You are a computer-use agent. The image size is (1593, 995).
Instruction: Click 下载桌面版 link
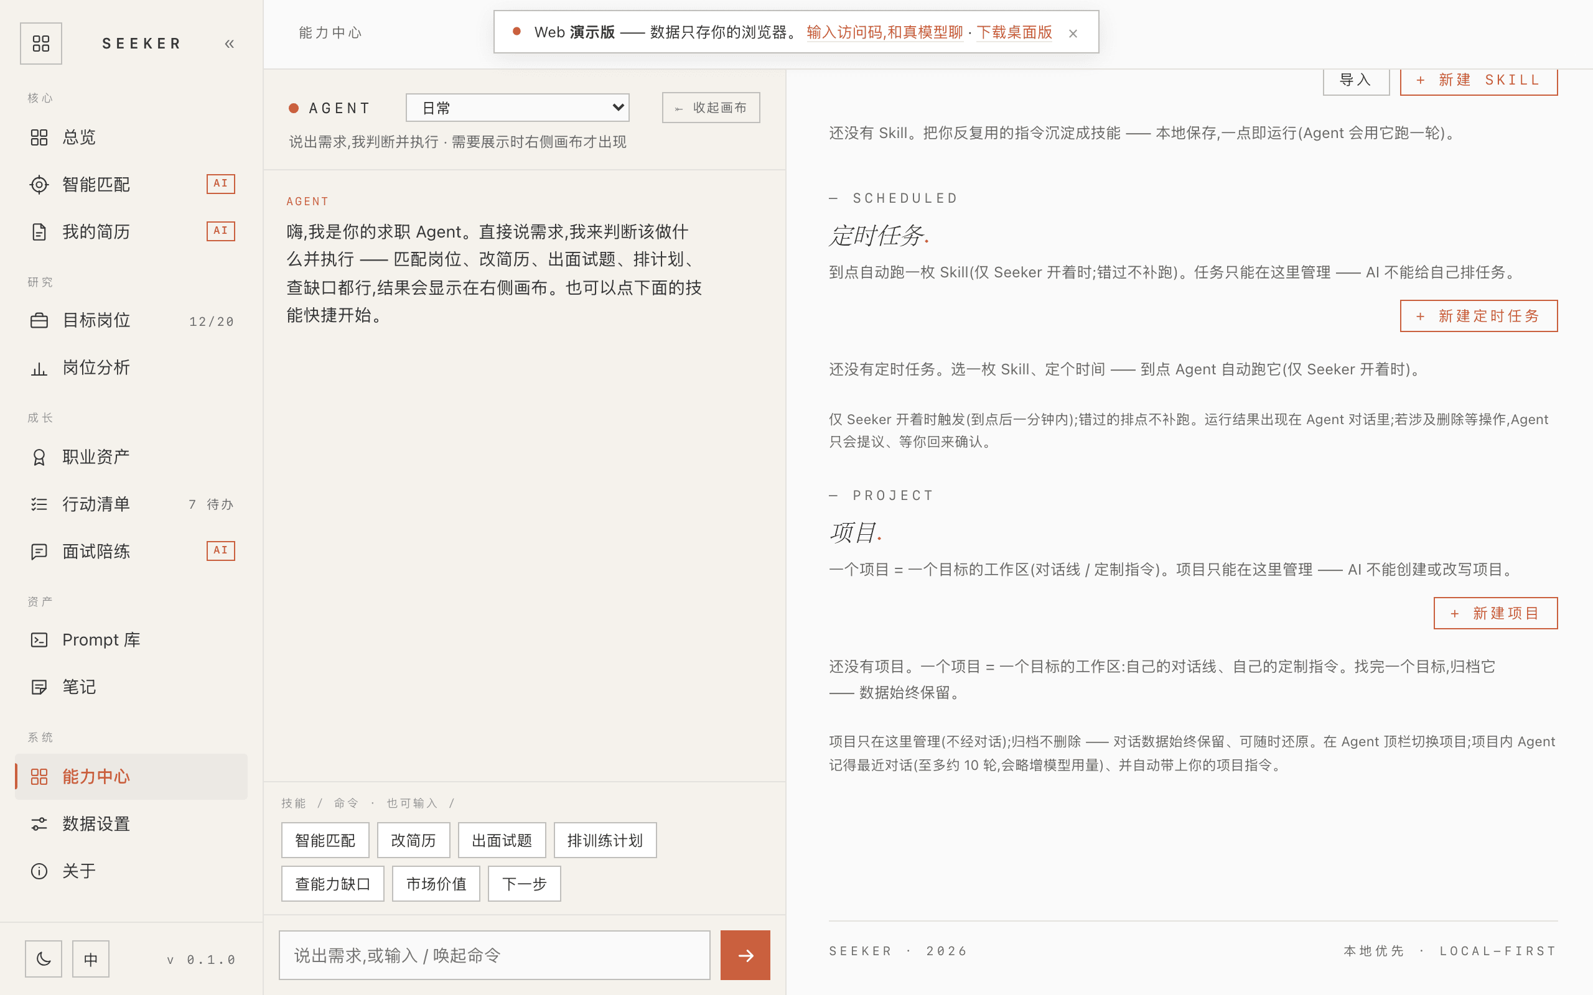[x=1014, y=32]
